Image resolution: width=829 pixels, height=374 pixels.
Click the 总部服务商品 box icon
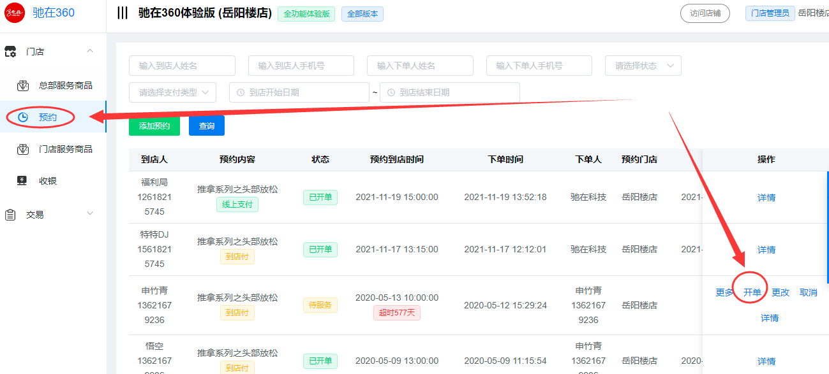point(22,85)
